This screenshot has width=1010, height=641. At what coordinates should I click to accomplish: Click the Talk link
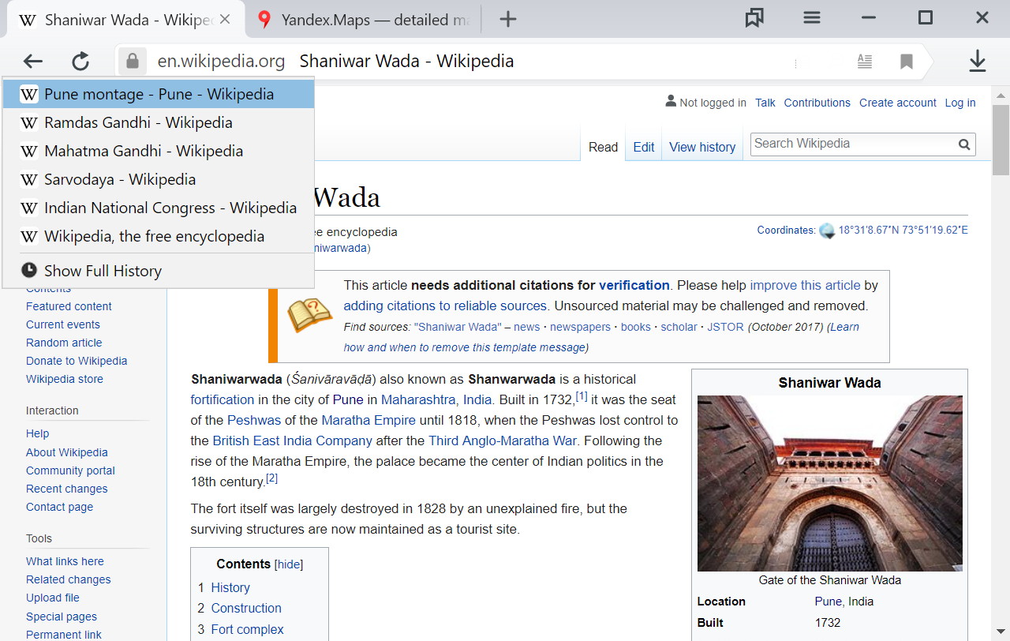(x=765, y=103)
